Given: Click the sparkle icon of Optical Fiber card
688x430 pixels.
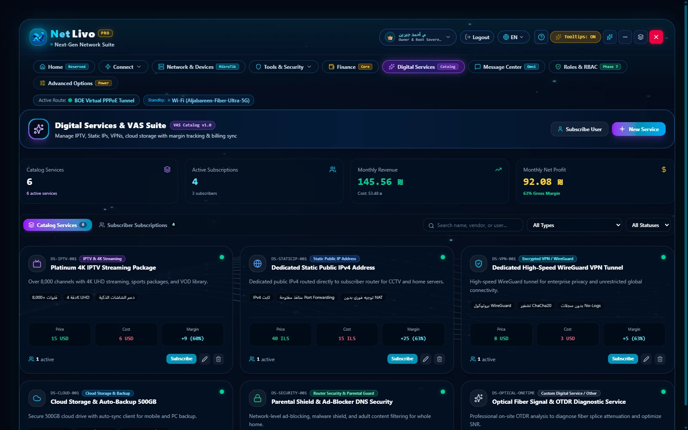Looking at the screenshot, I should point(479,398).
